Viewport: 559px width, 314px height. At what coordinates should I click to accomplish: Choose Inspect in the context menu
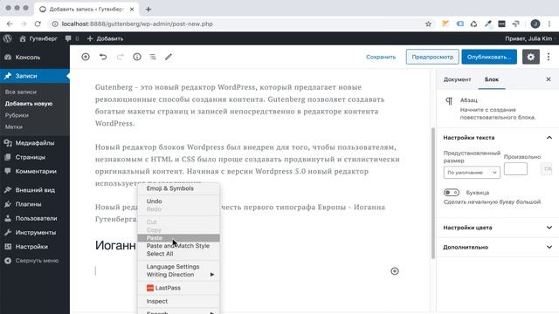coord(178,301)
